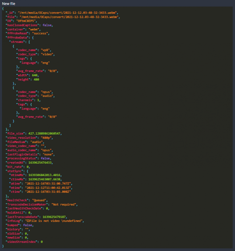Image resolution: width=235 pixels, height=251 pixels.
Task: Click the "bit_rate" key
Action: 15,167
